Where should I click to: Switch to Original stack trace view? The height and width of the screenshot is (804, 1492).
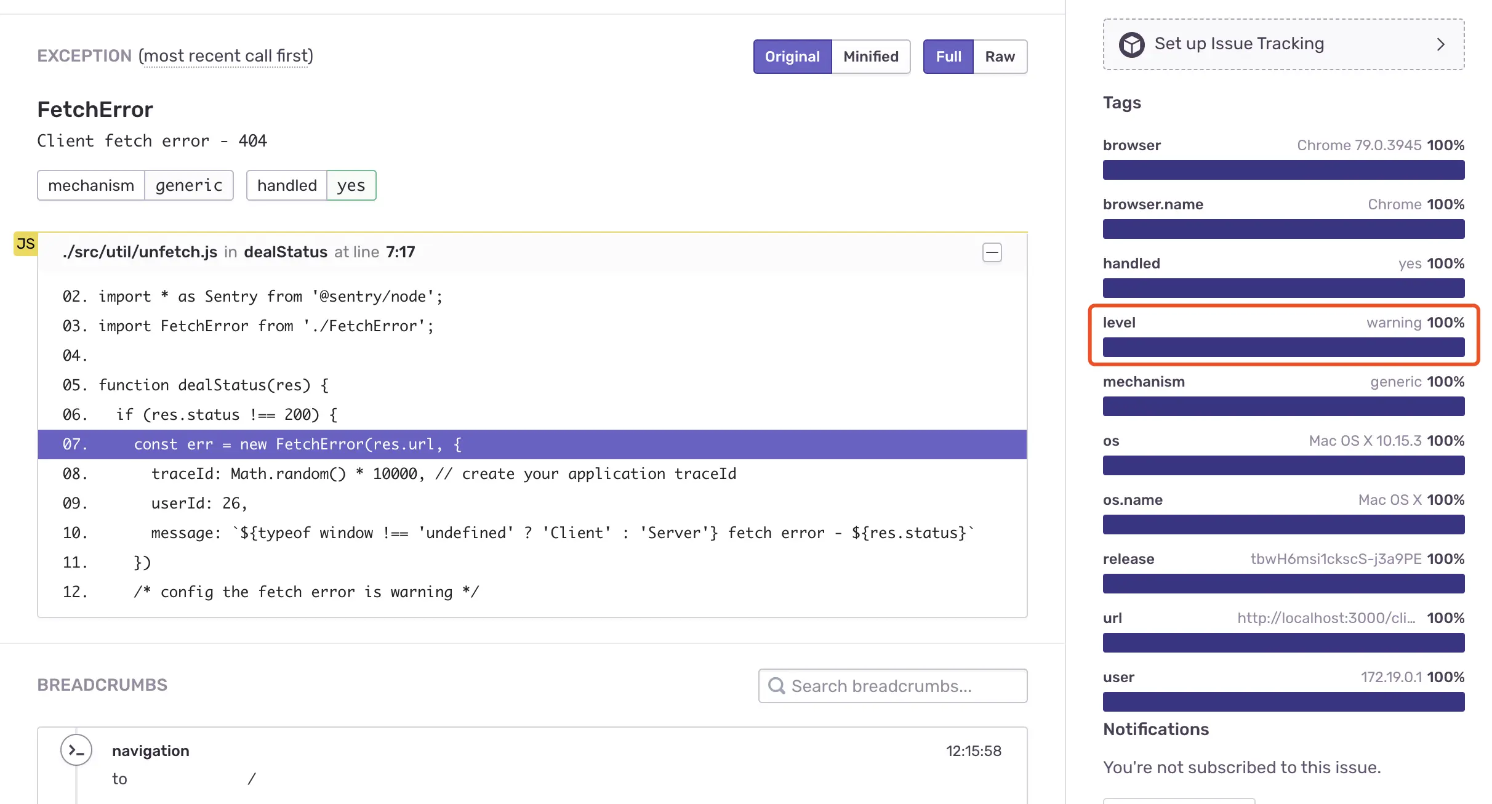coord(792,57)
